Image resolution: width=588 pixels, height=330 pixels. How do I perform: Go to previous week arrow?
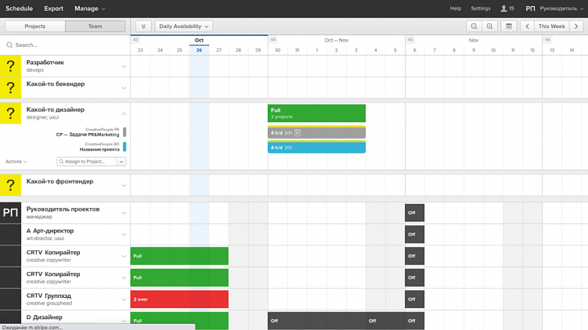point(527,27)
